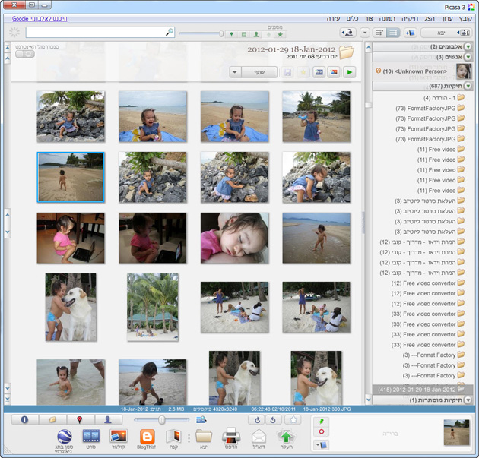This screenshot has height=458, width=479.
Task: Open the add-to-album dropdown in the tray
Action: point(322,445)
